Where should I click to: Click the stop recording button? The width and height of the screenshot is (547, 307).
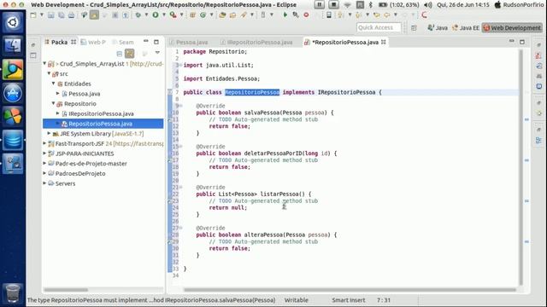333,4
